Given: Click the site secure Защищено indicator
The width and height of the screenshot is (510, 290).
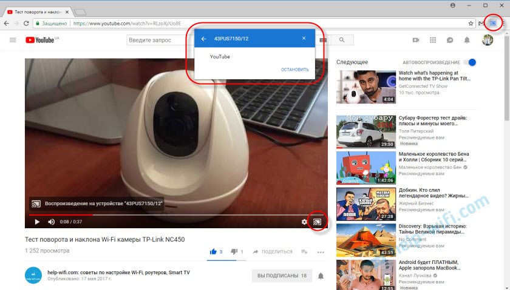Looking at the screenshot, I should click(x=52, y=24).
